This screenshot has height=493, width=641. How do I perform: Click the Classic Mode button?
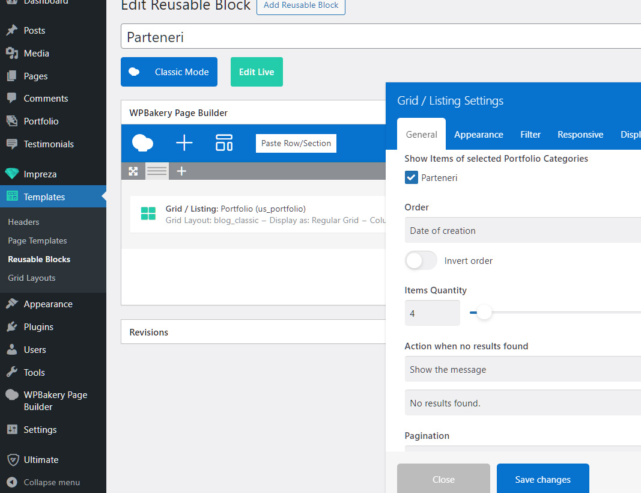169,72
